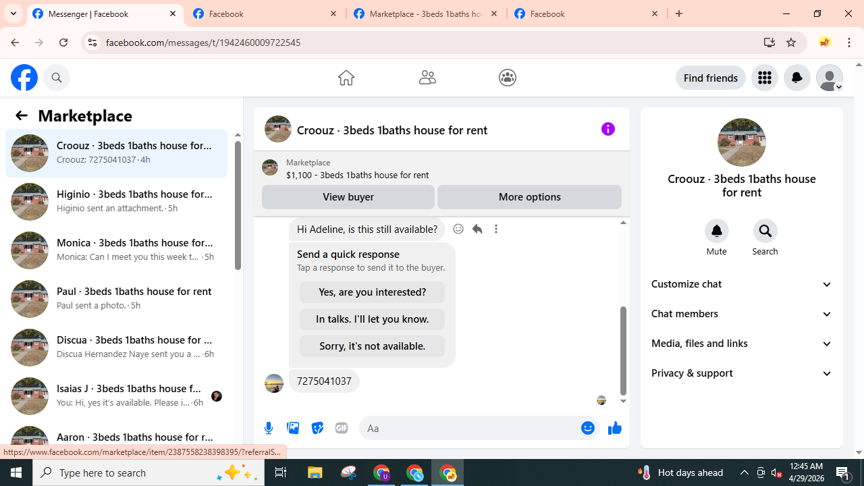Open the Notifications bell icon
This screenshot has width=864, height=486.
(x=797, y=78)
